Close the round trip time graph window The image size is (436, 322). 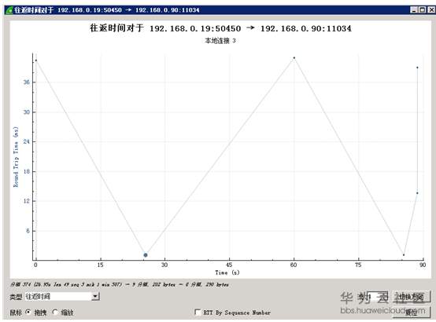431,10
